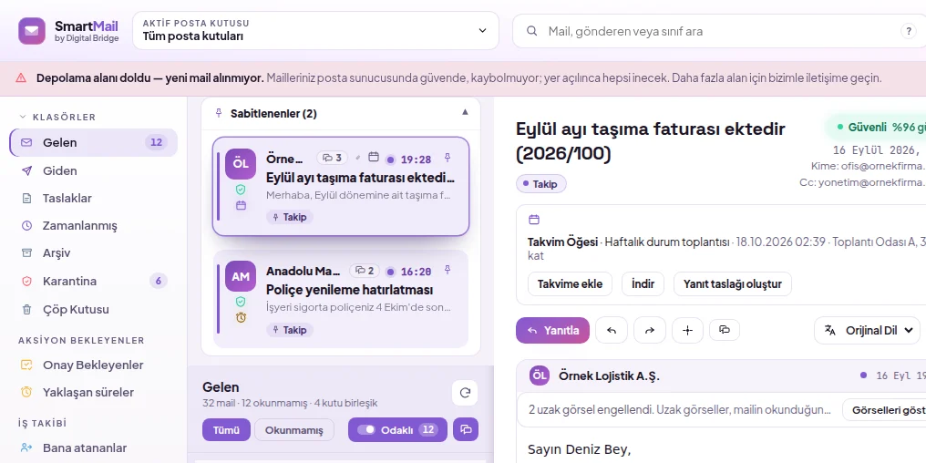Click the Çöp Kutusu trash icon
This screenshot has height=463, width=926.
[x=26, y=310]
